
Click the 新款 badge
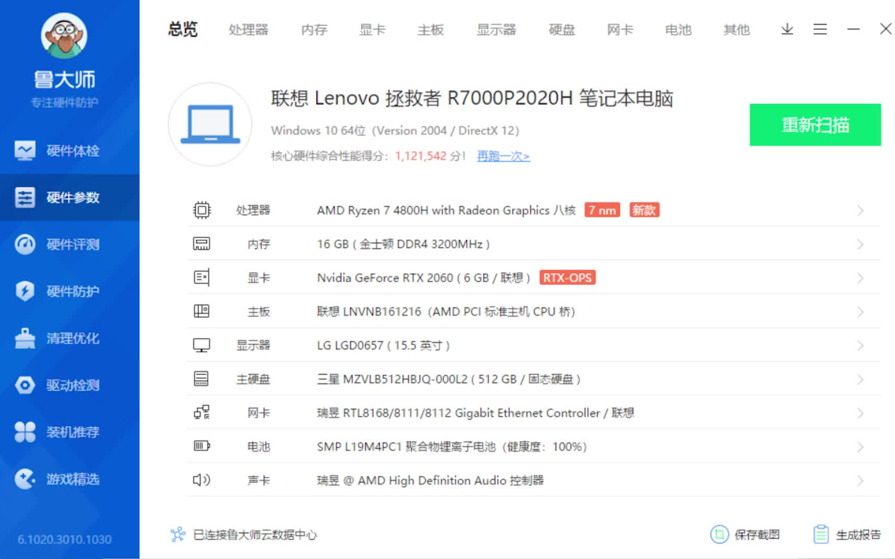(x=644, y=210)
